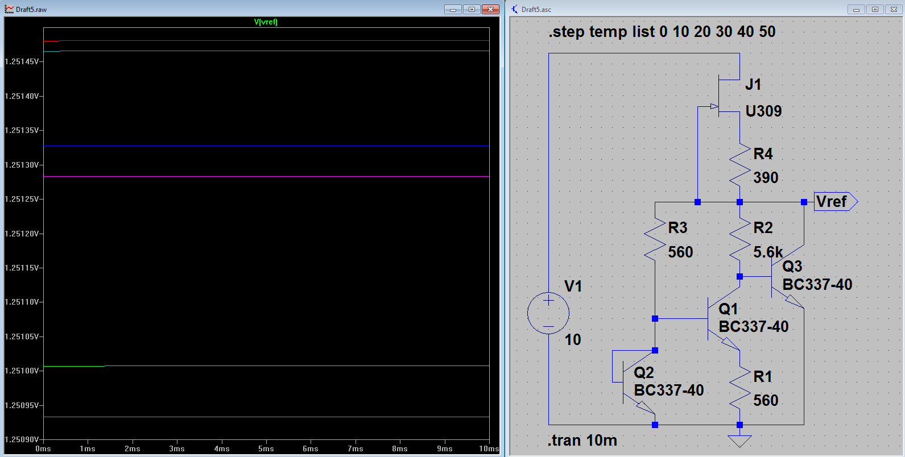
Task: Select voltage source V1 symbol
Action: point(548,313)
